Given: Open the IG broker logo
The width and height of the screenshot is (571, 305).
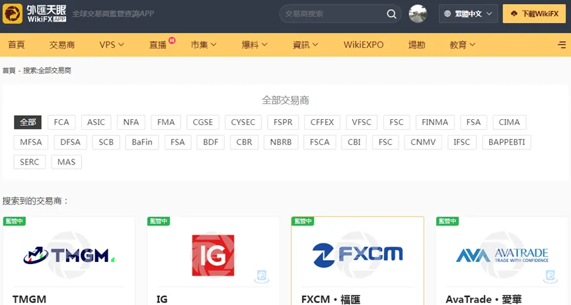Looking at the screenshot, I should (213, 255).
